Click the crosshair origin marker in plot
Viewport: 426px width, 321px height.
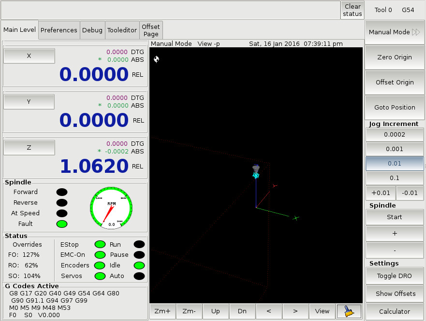(157, 59)
